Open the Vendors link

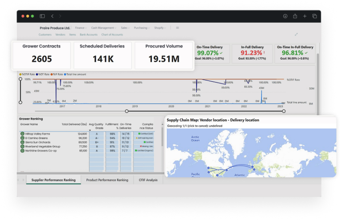(x=60, y=35)
